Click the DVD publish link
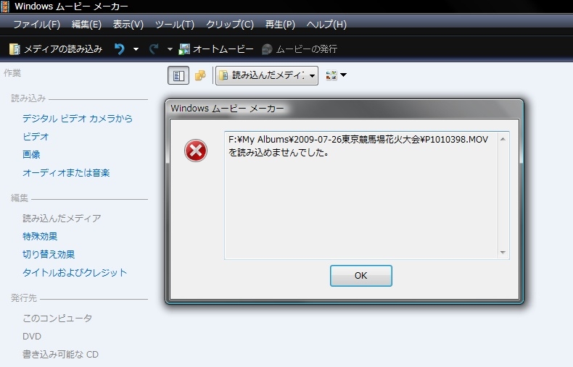This screenshot has height=367, width=573. pyautogui.click(x=32, y=337)
